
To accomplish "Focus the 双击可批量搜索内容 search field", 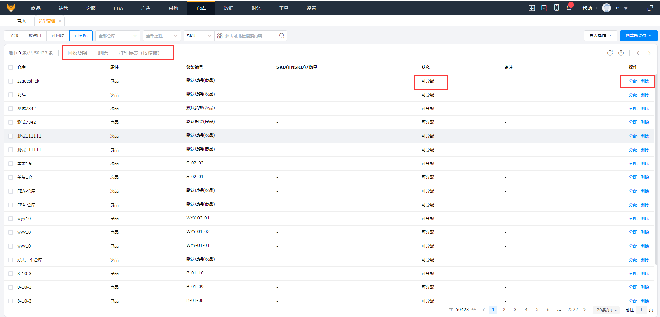I will (251, 36).
